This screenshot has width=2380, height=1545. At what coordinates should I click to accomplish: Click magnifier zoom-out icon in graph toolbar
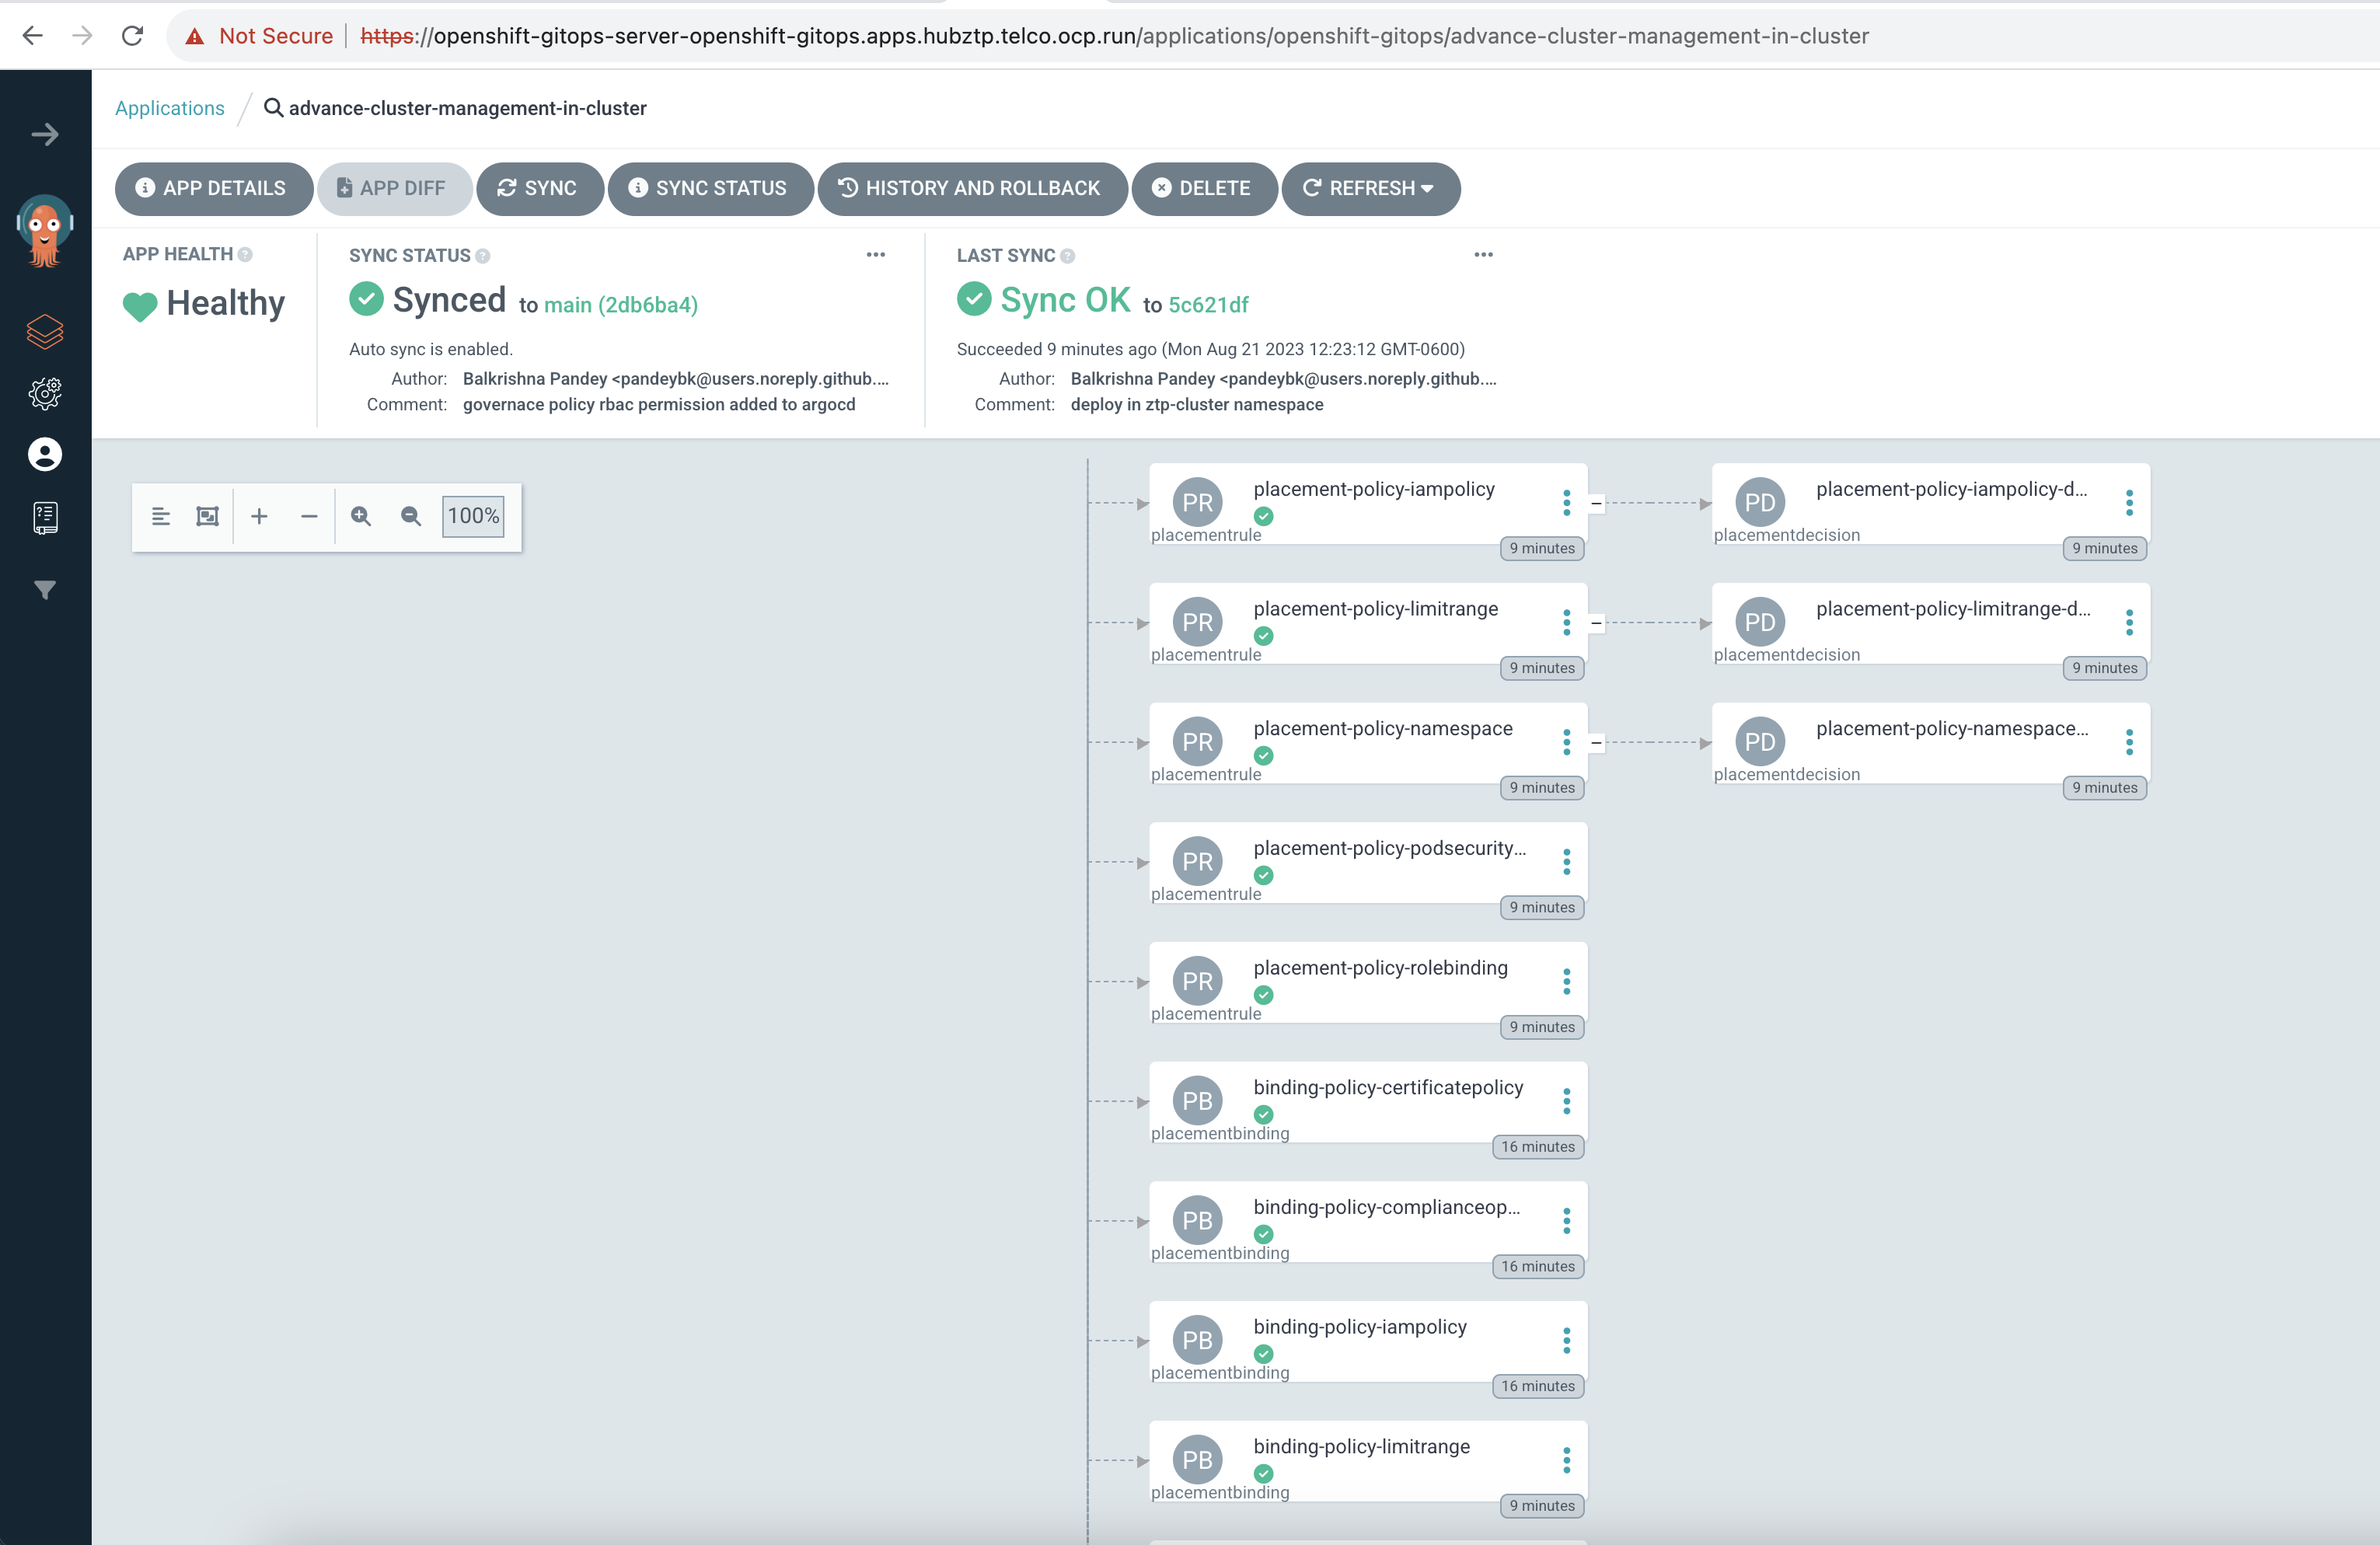tap(411, 516)
